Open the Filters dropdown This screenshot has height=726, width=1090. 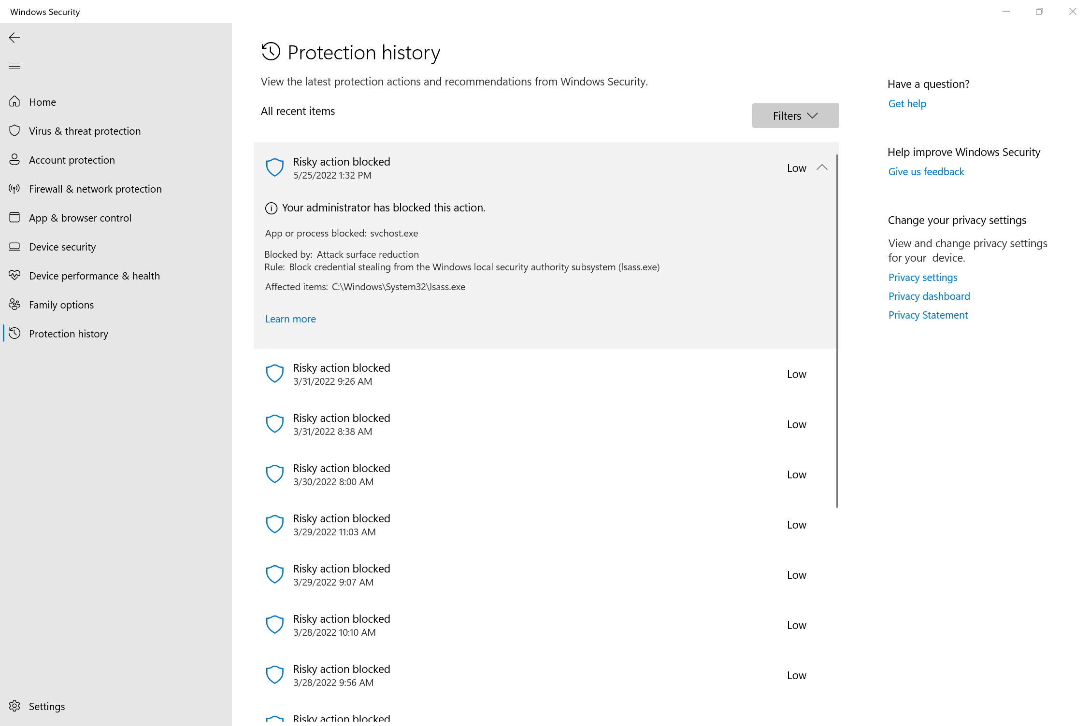[x=795, y=115]
